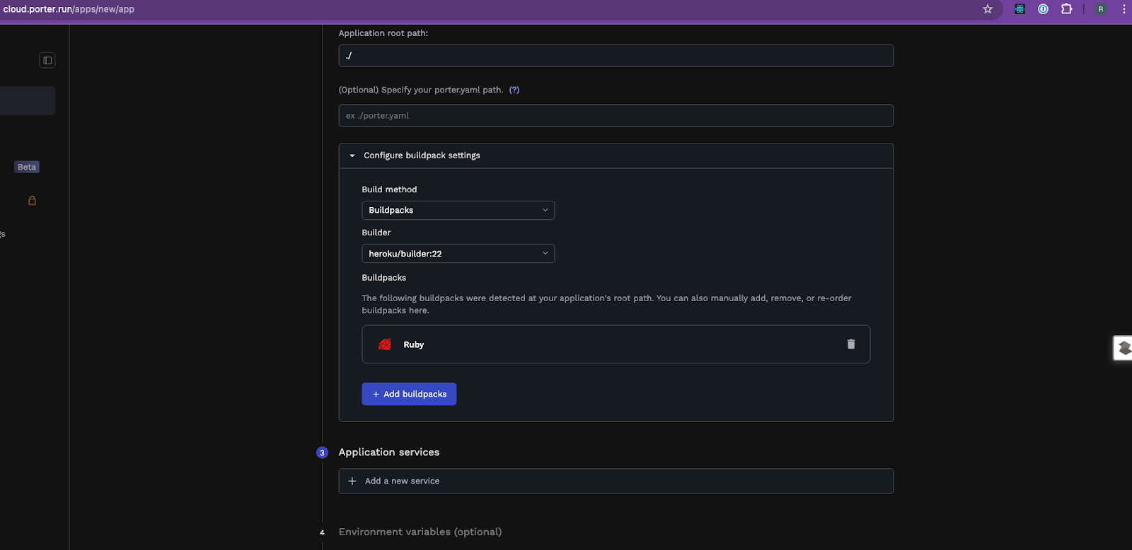
Task: Click Environment variables (optional) heading
Action: 420,532
